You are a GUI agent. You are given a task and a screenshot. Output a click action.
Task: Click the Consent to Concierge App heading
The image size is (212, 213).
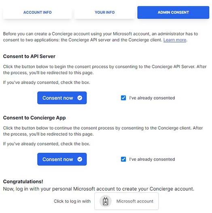click(x=34, y=118)
